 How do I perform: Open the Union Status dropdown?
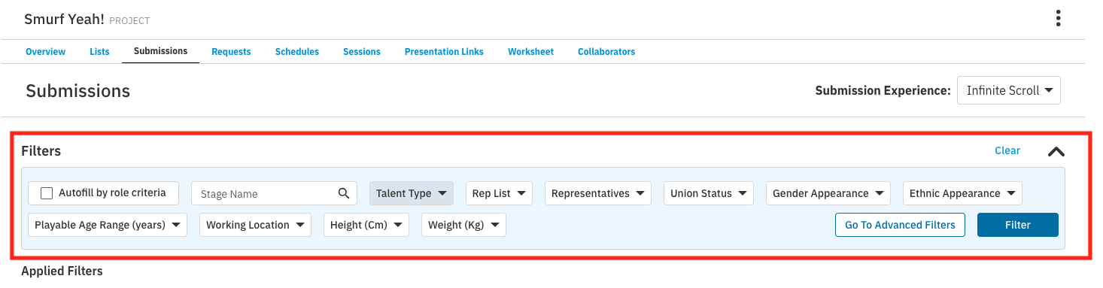click(x=709, y=193)
